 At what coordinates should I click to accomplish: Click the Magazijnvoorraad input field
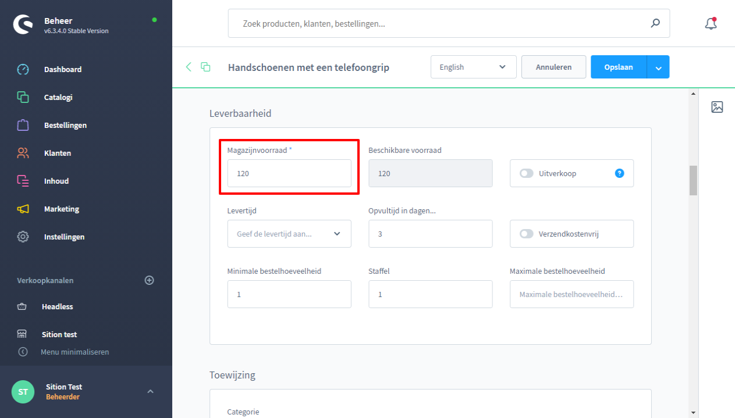click(x=289, y=173)
